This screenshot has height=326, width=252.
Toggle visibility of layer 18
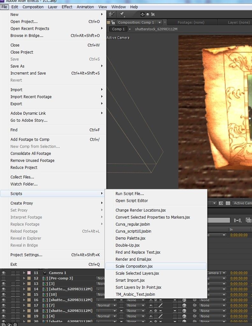[x=4, y=311]
